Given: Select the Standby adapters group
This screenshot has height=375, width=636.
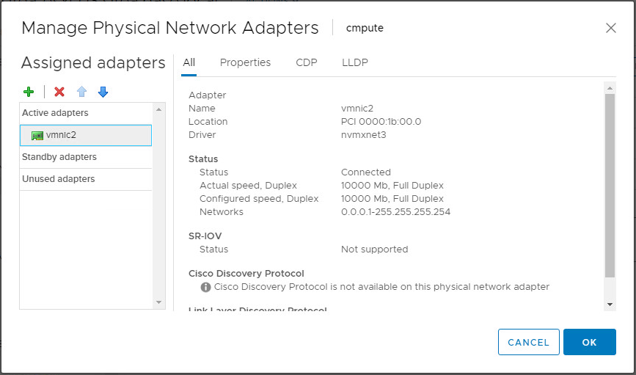Looking at the screenshot, I should [59, 157].
